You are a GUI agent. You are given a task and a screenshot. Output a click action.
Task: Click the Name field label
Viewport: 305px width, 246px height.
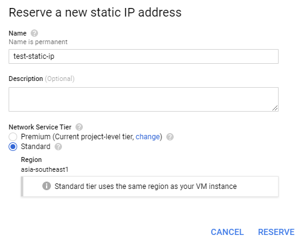pos(18,33)
